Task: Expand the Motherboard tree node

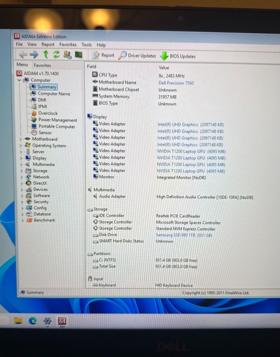Action: click(x=21, y=139)
